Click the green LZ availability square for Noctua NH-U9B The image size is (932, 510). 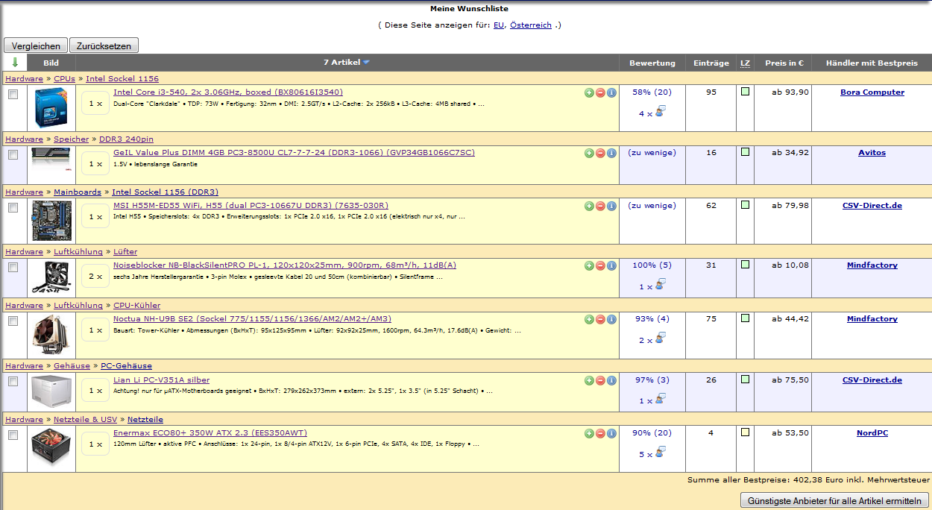[x=745, y=318]
